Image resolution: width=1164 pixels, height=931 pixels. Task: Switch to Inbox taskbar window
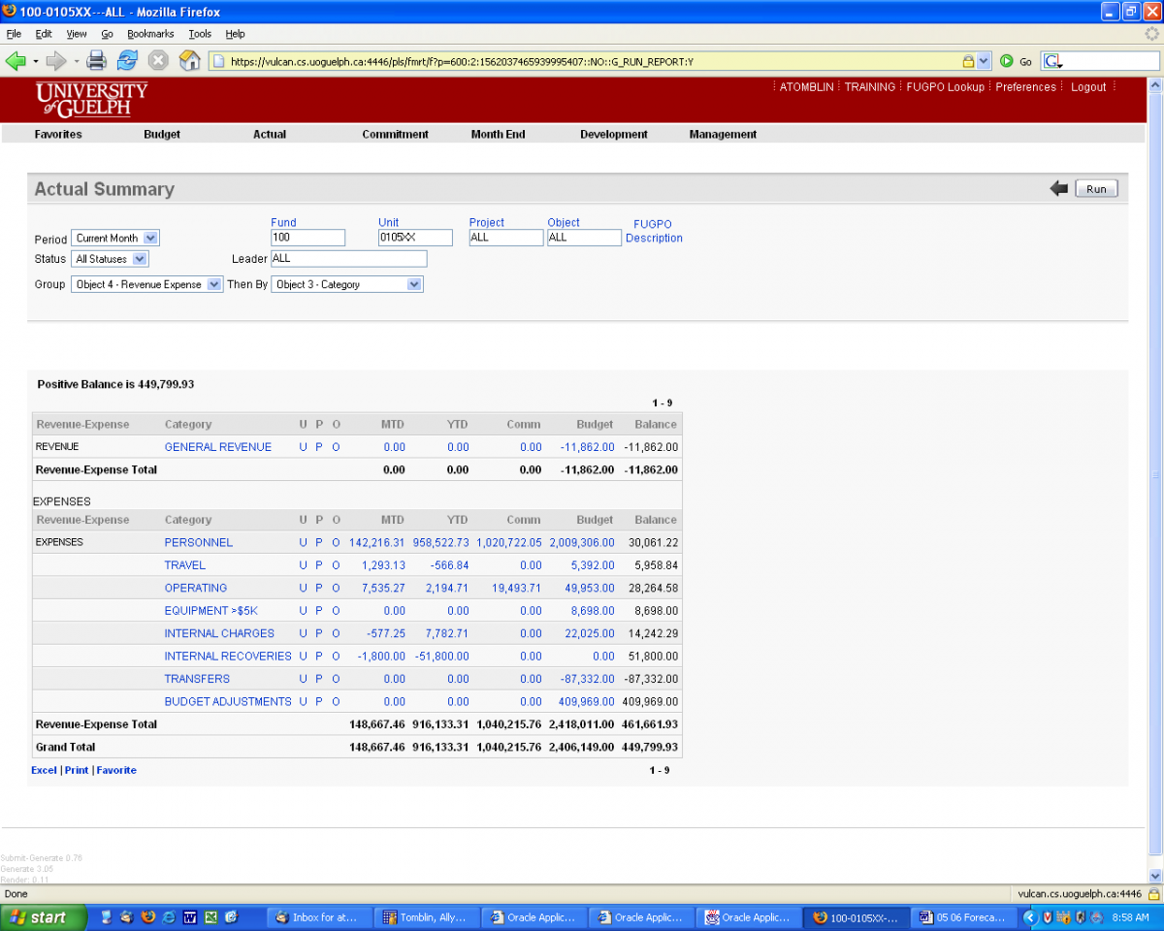coord(318,916)
